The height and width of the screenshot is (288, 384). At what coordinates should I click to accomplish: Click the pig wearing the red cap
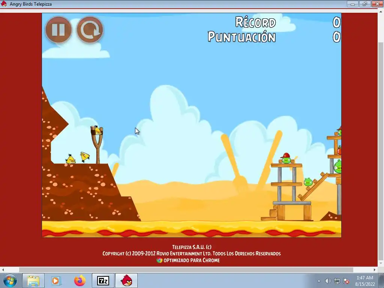pyautogui.click(x=286, y=158)
